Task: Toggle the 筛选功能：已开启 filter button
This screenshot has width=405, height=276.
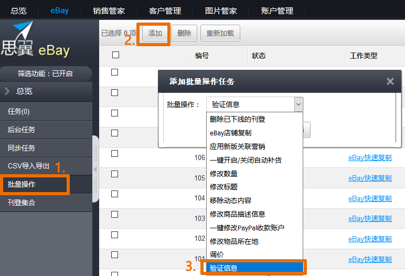Action: tap(46, 73)
